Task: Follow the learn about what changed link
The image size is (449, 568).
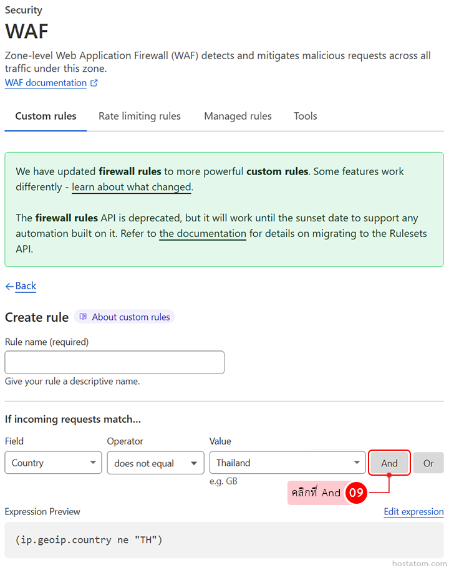Action: coord(131,187)
